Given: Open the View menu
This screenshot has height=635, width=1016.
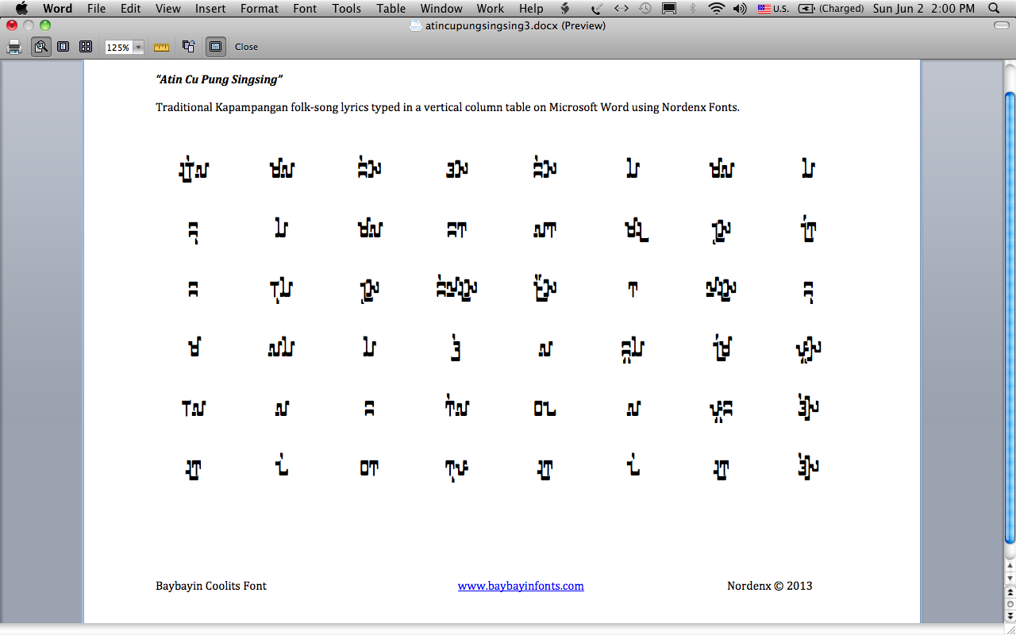Looking at the screenshot, I should pyautogui.click(x=168, y=9).
